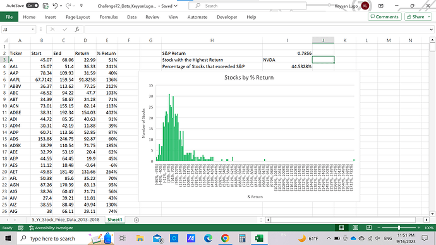This screenshot has width=436, height=245.
Task: Open the Share dropdown arrow
Action: coord(429,17)
